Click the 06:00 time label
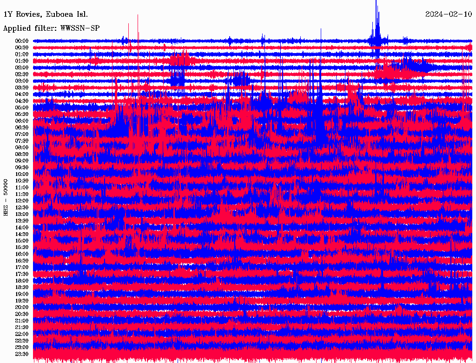 (x=22, y=121)
